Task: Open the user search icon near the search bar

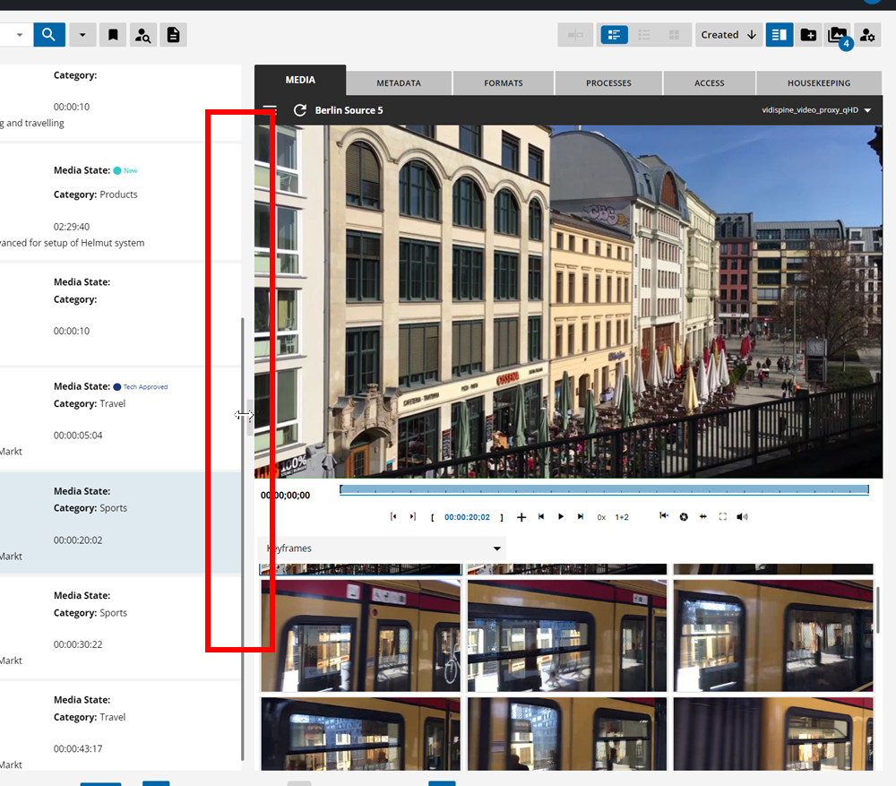Action: coord(143,34)
